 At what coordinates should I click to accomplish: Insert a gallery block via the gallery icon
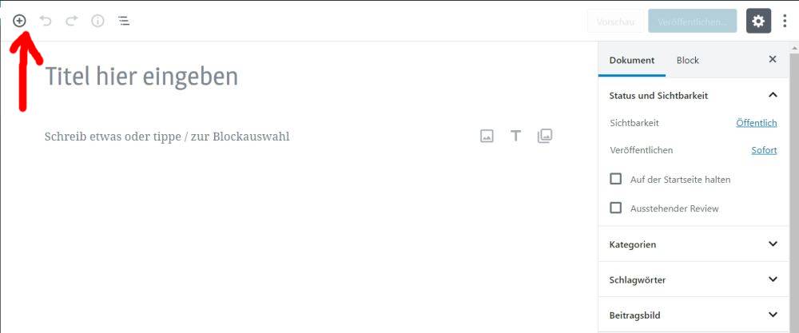point(545,136)
